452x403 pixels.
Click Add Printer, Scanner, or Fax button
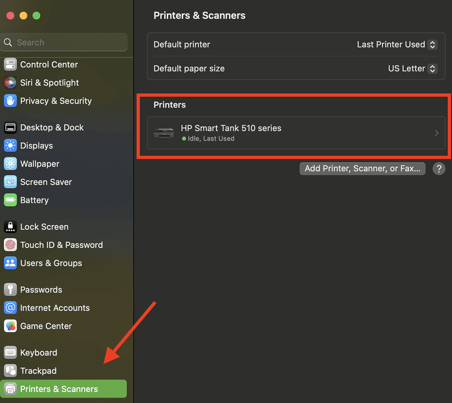pyautogui.click(x=362, y=169)
